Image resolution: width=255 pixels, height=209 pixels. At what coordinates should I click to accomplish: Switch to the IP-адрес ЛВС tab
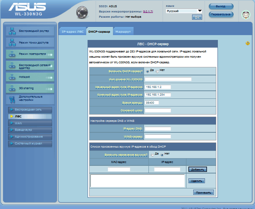[73, 31]
